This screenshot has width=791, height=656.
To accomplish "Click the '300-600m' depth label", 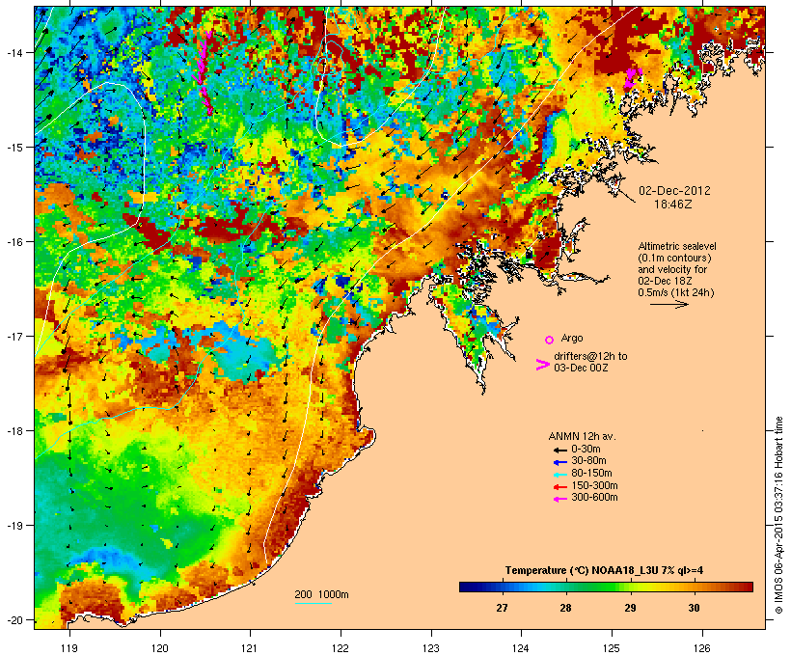I will point(594,498).
